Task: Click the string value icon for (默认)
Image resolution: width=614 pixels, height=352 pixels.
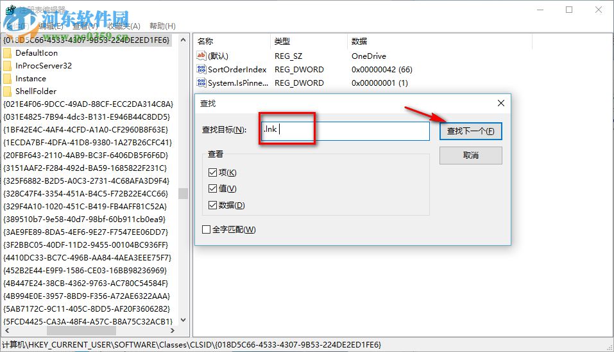Action: point(201,56)
